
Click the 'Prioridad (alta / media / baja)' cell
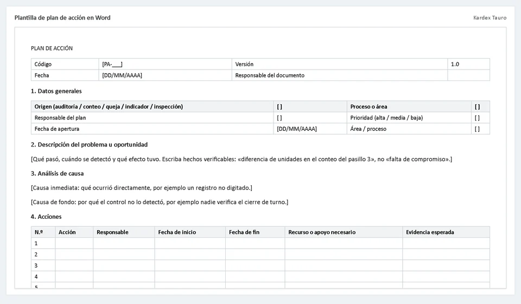409,118
